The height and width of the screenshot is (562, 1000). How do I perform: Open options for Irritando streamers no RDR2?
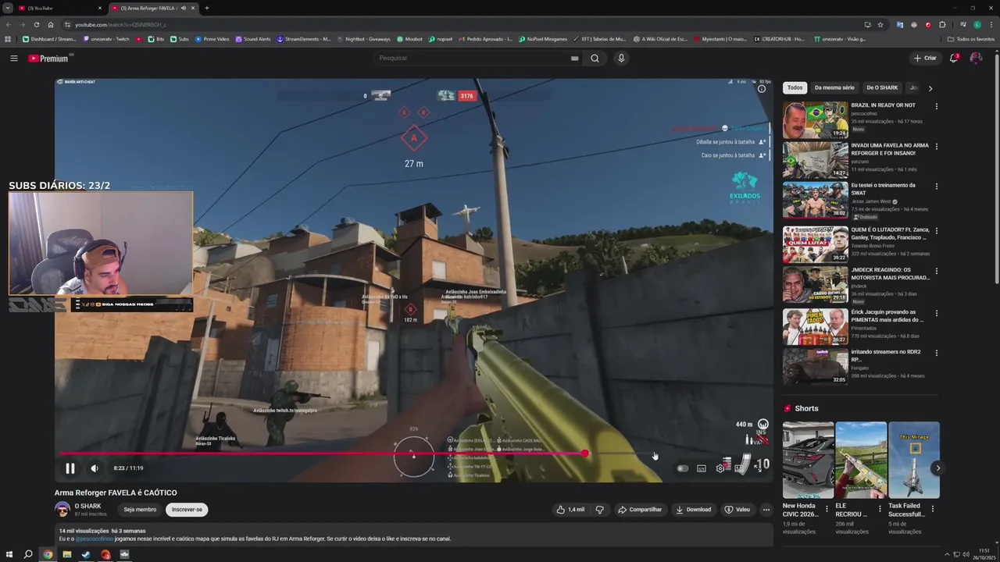936,353
